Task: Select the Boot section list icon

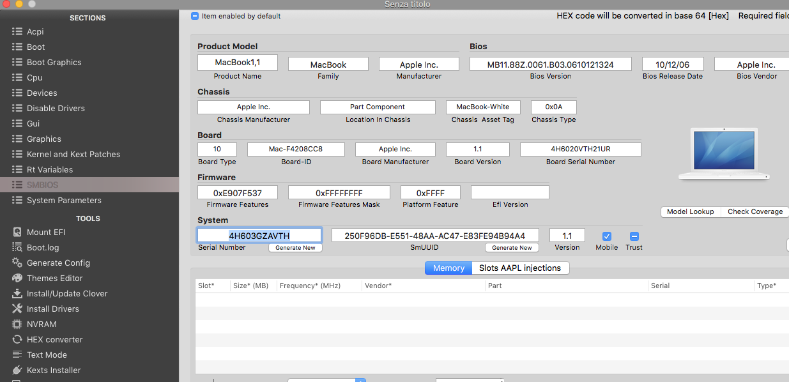Action: 17,47
